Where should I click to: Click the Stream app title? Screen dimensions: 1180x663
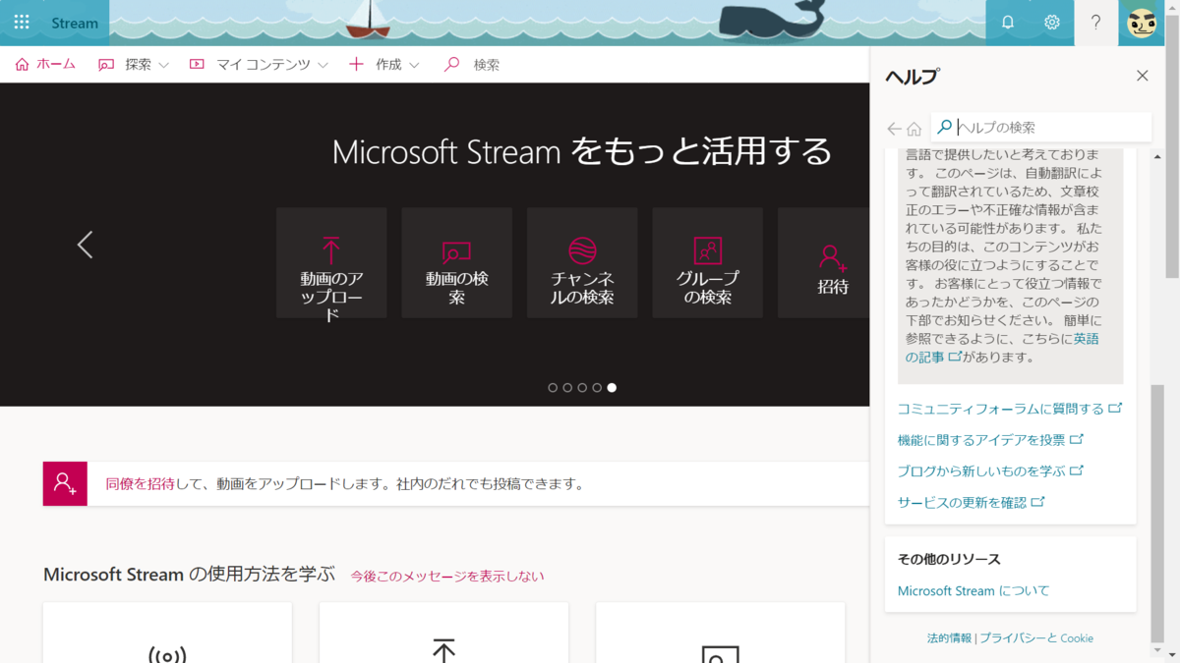75,23
